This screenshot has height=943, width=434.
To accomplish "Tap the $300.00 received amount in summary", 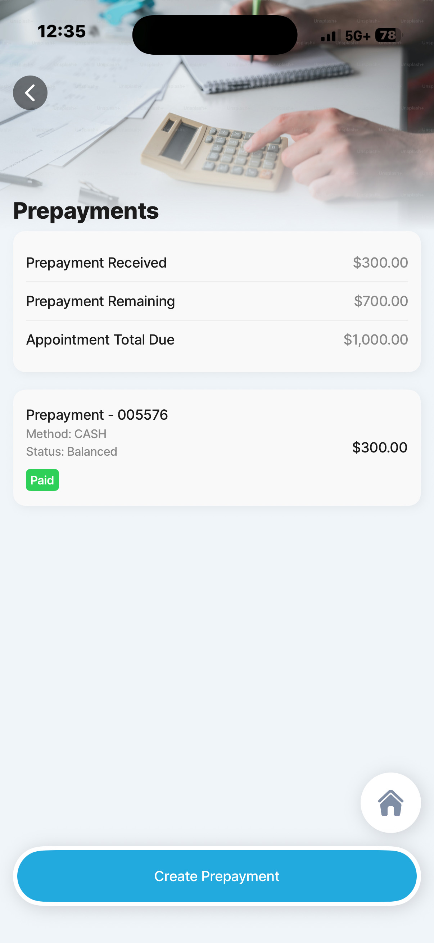I will tap(380, 263).
